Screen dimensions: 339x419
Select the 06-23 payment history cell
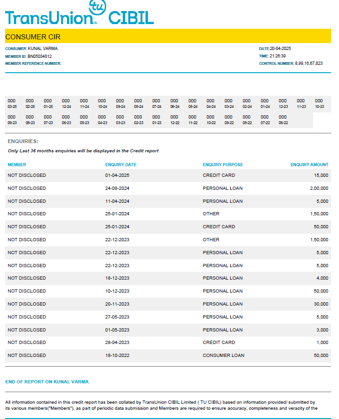tap(66, 120)
